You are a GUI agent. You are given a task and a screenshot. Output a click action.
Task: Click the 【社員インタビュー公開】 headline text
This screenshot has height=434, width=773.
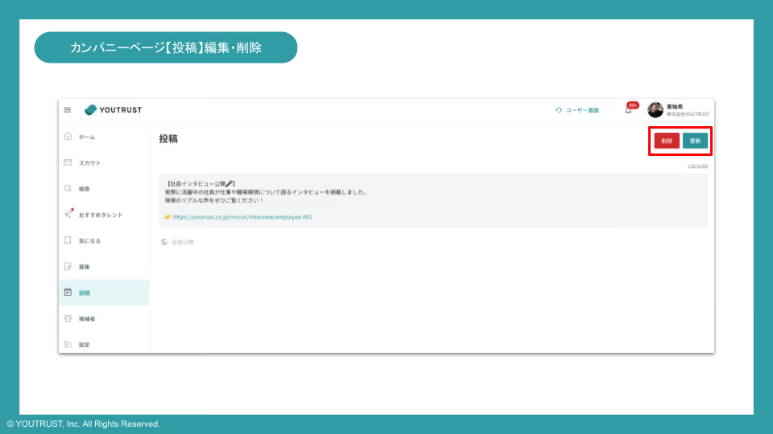[x=201, y=183]
